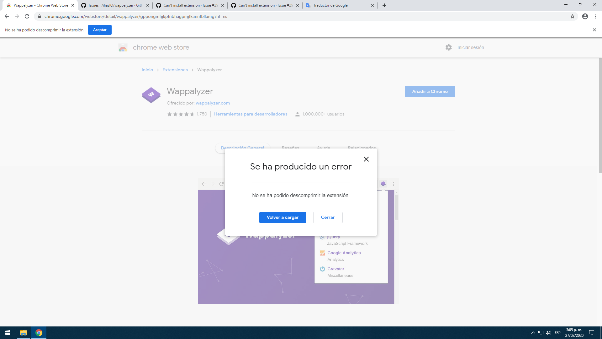Open Windows Start menu

pos(8,333)
